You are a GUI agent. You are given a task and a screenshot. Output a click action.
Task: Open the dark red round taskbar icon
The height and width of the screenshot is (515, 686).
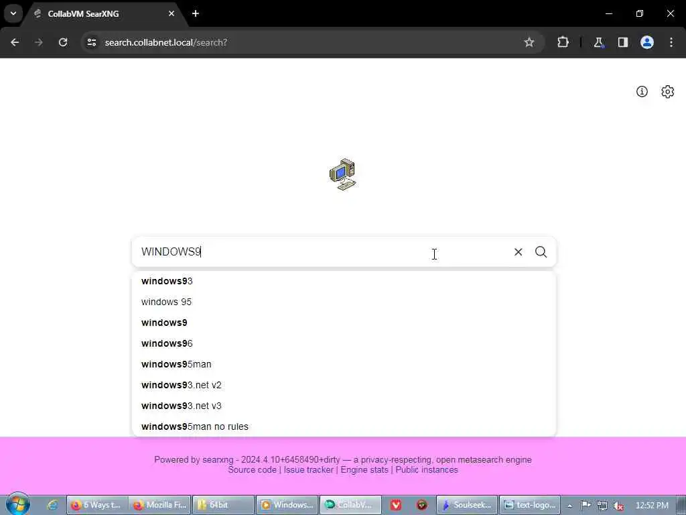point(422,505)
